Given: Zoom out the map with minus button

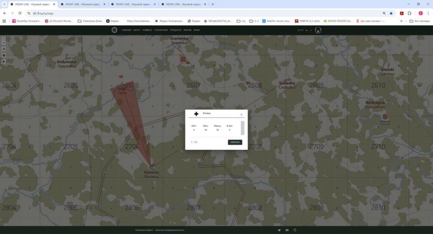Looking at the screenshot, I should 4,43.
